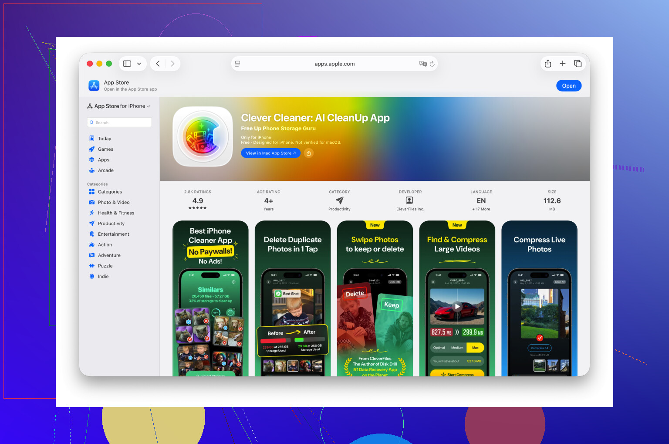Screen dimensions: 669x444
Task: Open the Swipe Photos screenshot
Action: coord(375,298)
